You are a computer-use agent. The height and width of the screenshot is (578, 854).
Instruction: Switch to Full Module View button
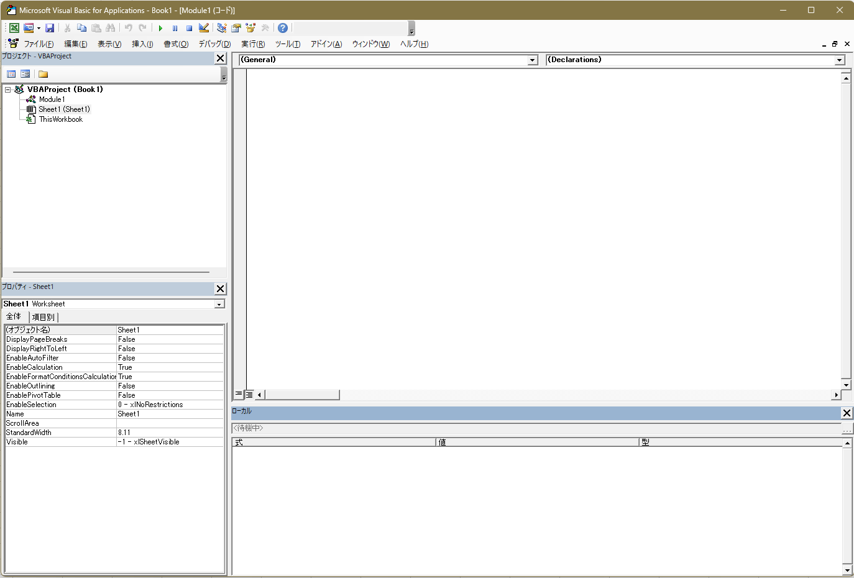[x=249, y=394]
